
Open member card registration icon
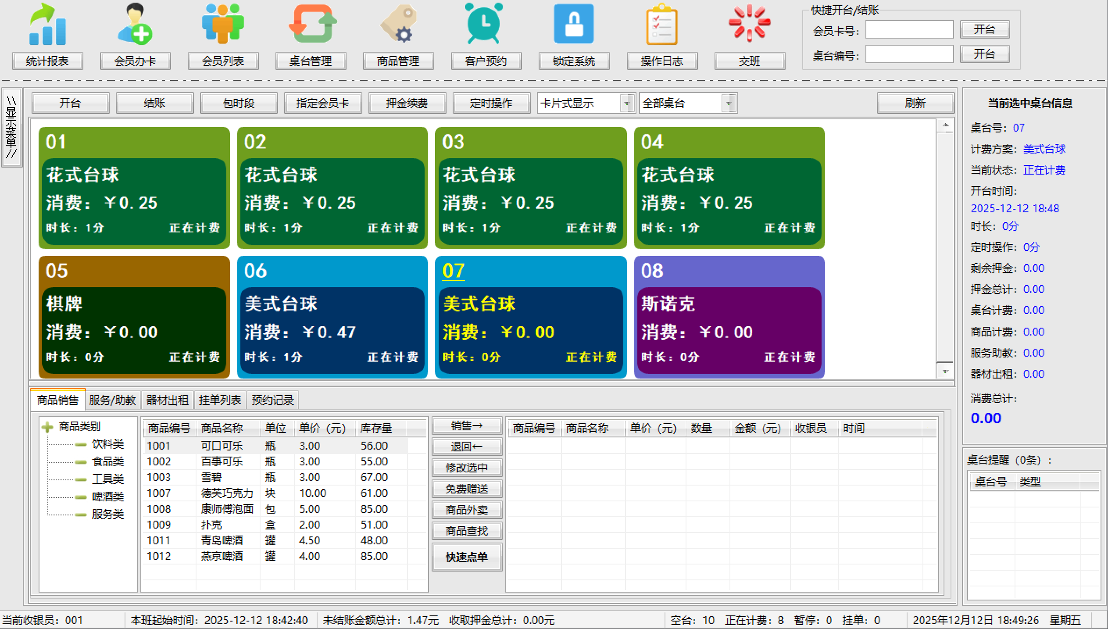point(135,25)
